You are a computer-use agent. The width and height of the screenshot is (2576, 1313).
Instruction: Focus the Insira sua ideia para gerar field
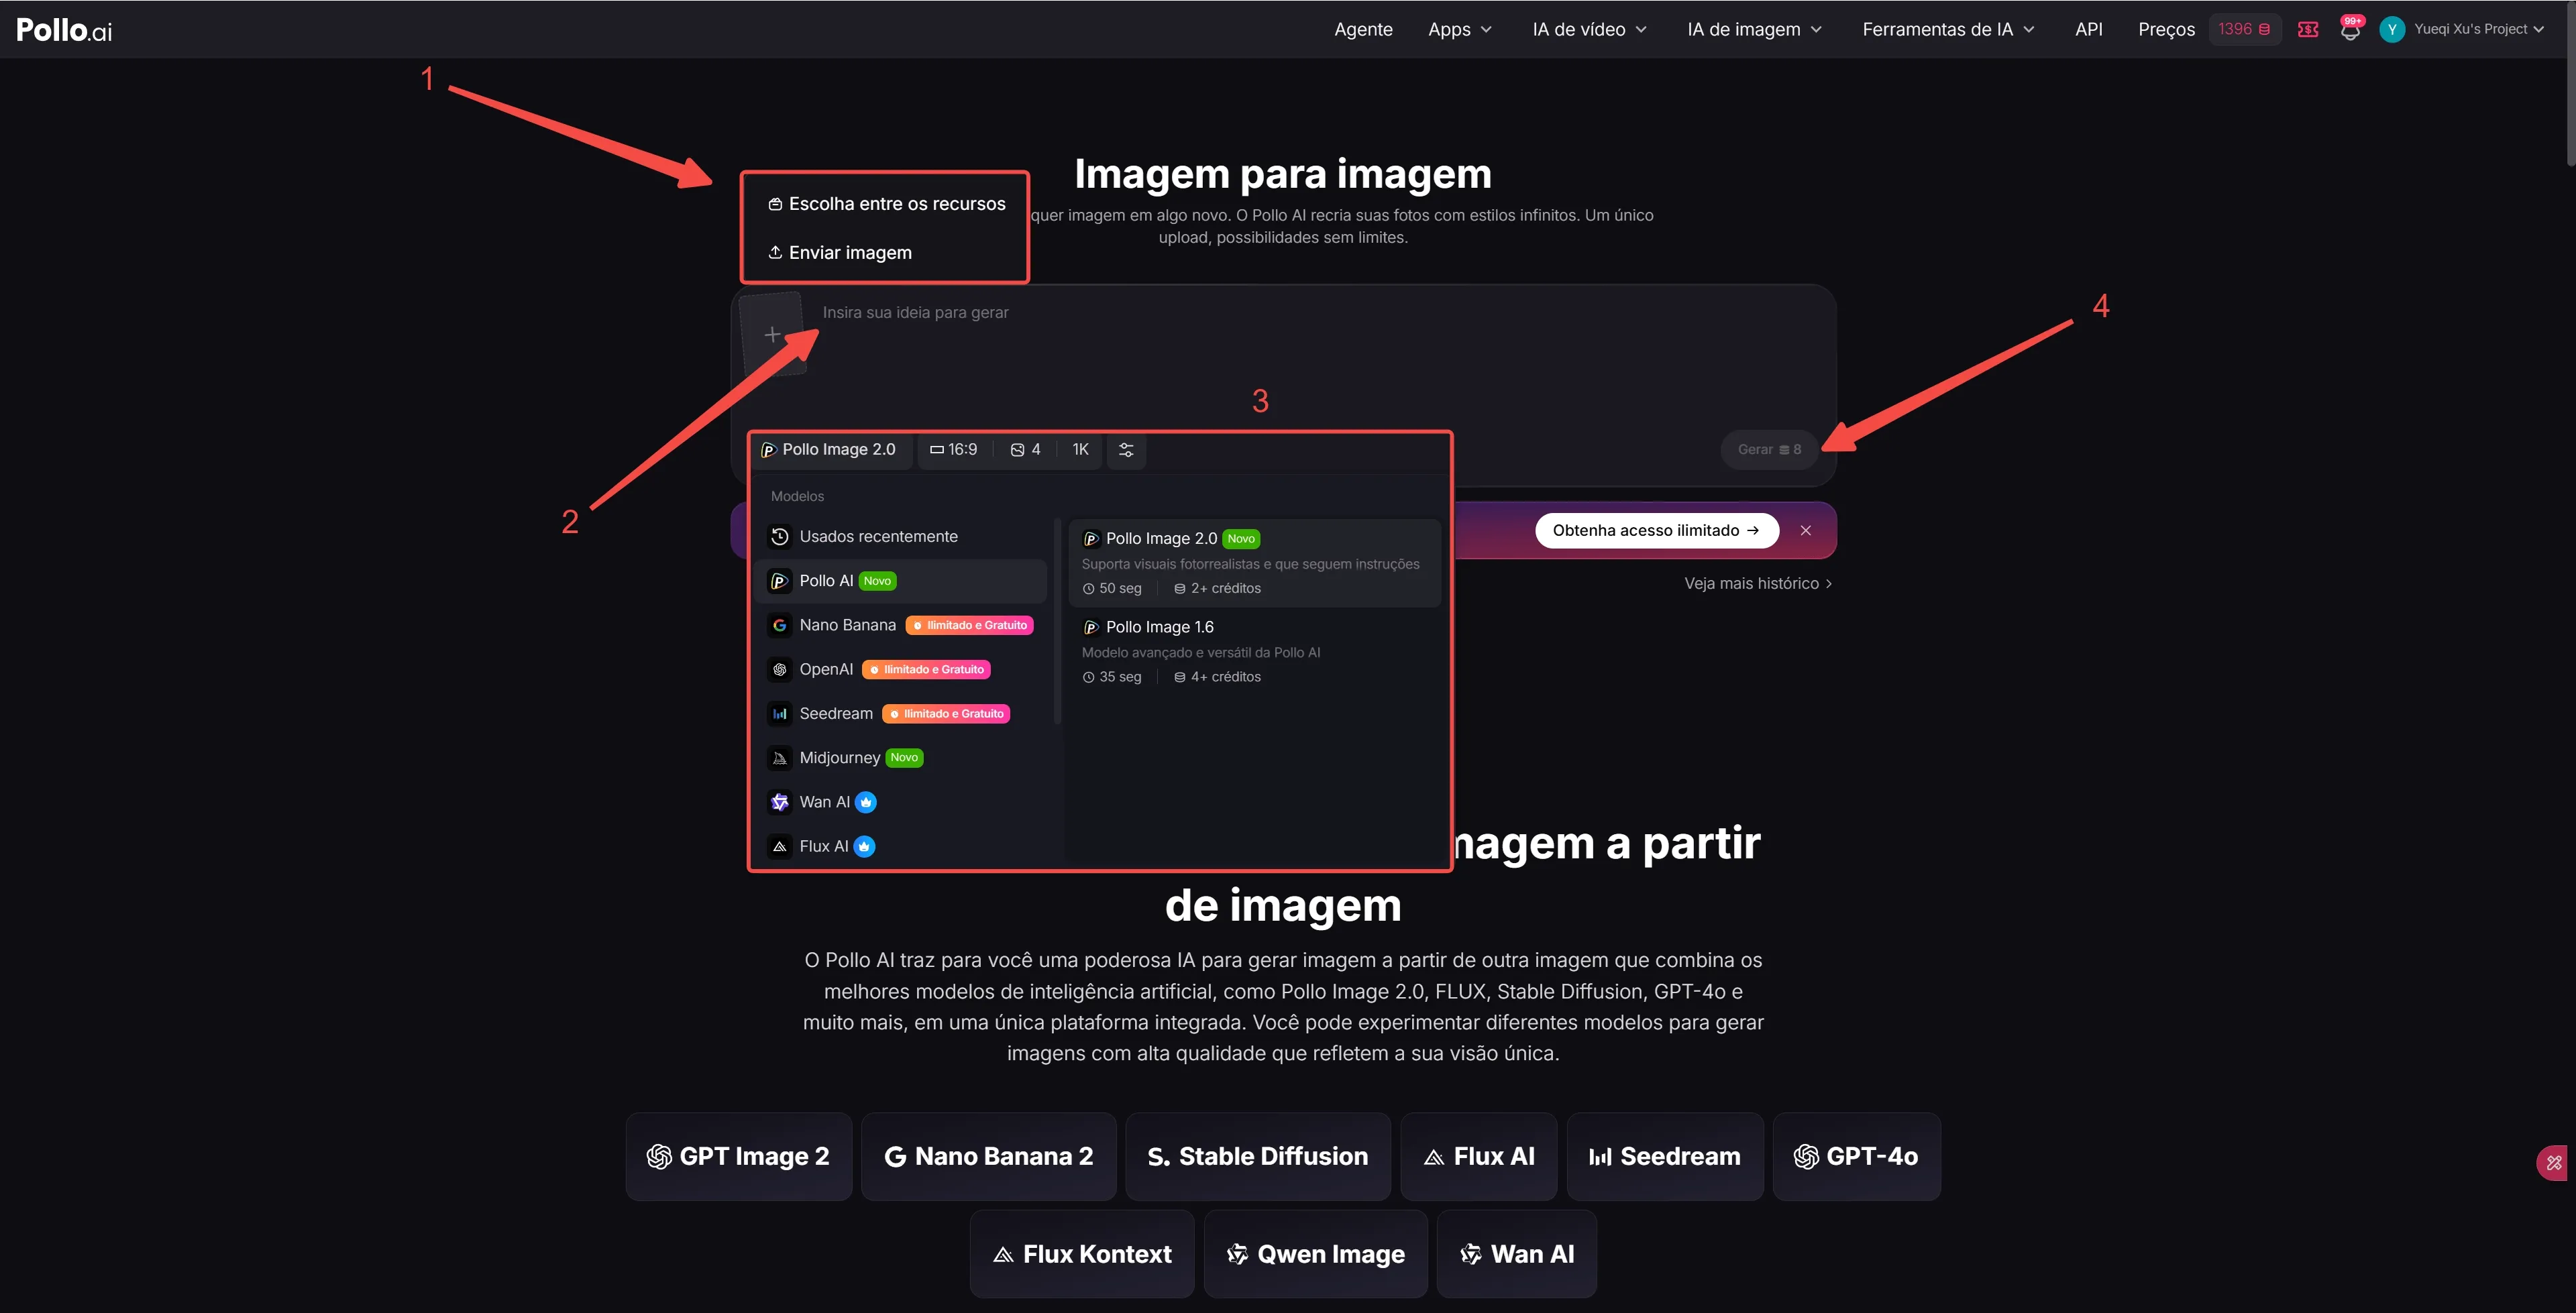(x=1320, y=355)
